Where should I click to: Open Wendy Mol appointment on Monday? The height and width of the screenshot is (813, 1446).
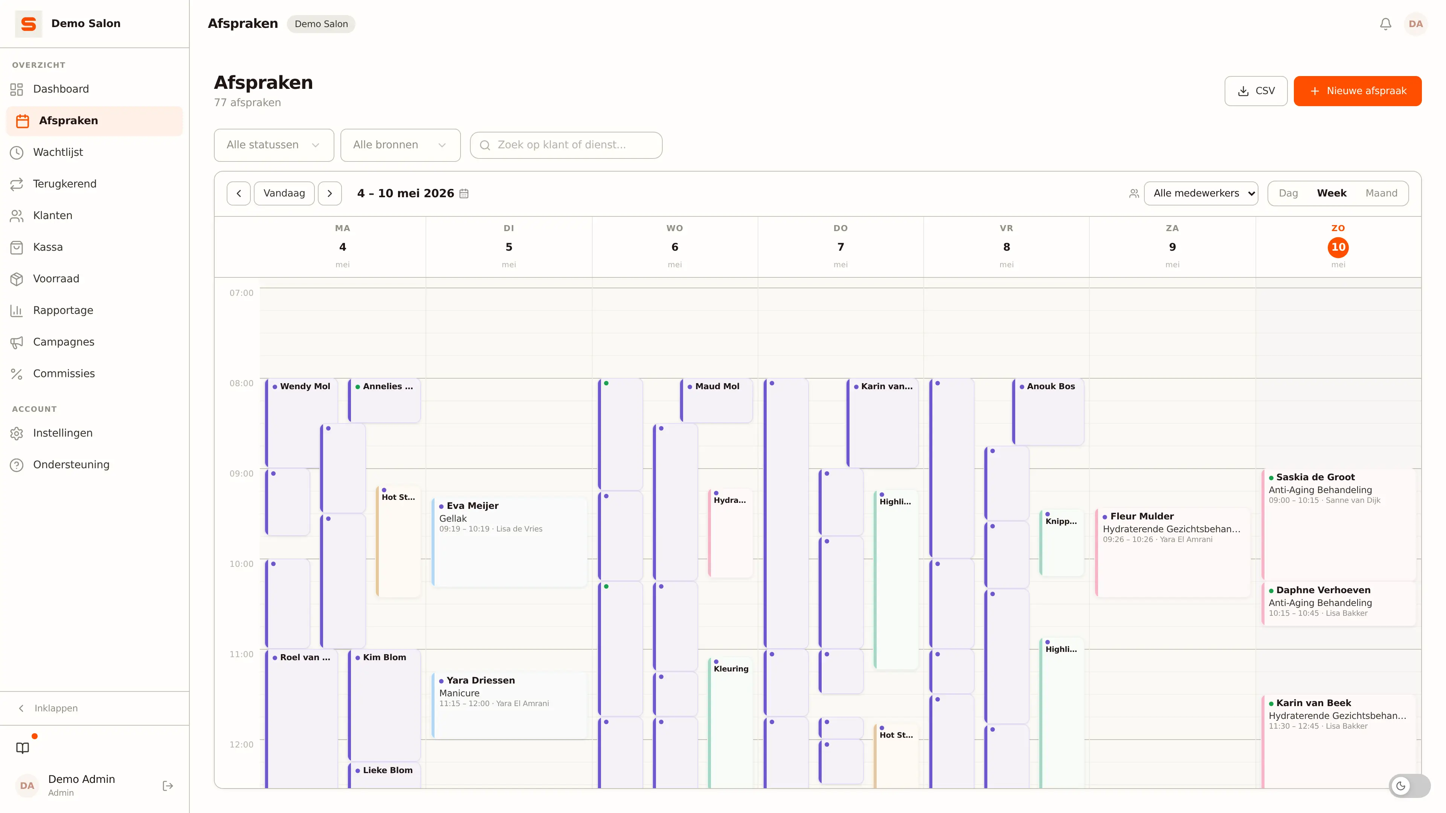(x=301, y=423)
